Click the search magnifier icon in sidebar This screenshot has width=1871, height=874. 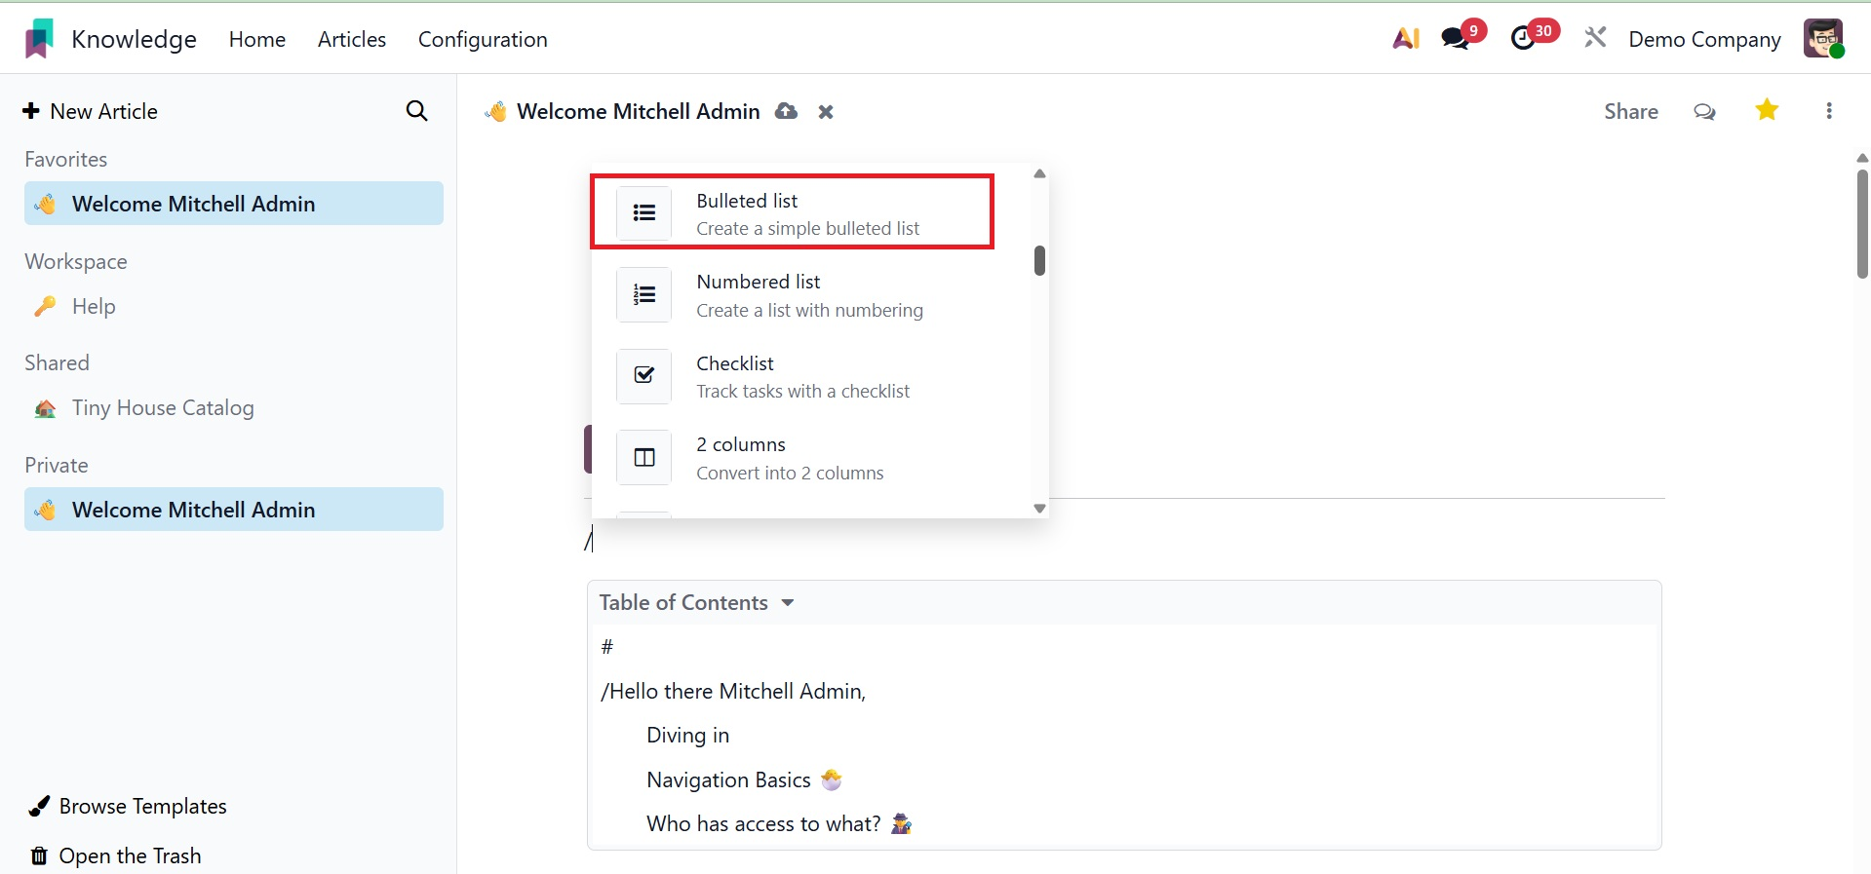tap(416, 111)
